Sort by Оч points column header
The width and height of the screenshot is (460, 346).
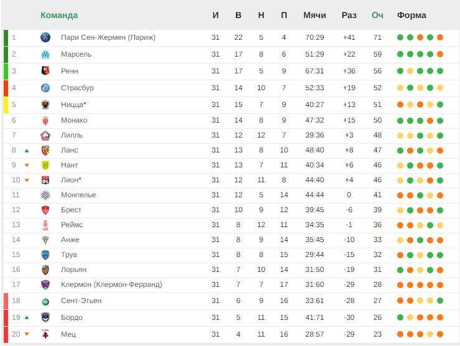377,16
